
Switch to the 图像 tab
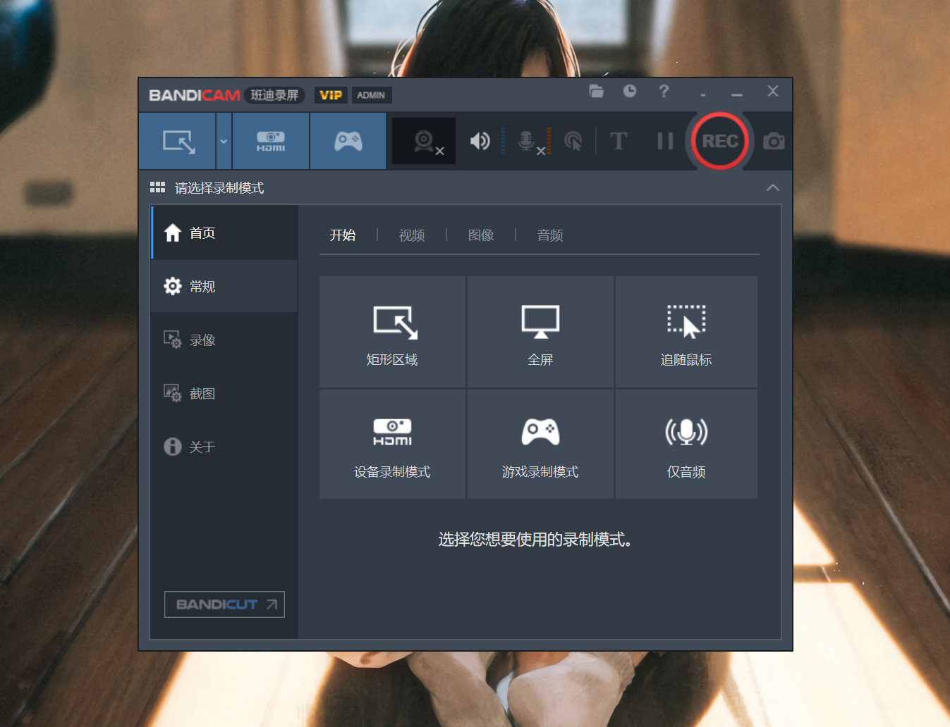click(x=481, y=235)
